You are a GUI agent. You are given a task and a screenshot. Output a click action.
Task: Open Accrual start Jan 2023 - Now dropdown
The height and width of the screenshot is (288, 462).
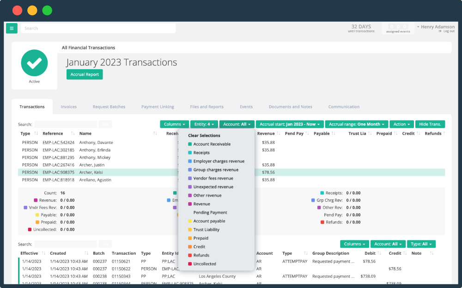290,124
